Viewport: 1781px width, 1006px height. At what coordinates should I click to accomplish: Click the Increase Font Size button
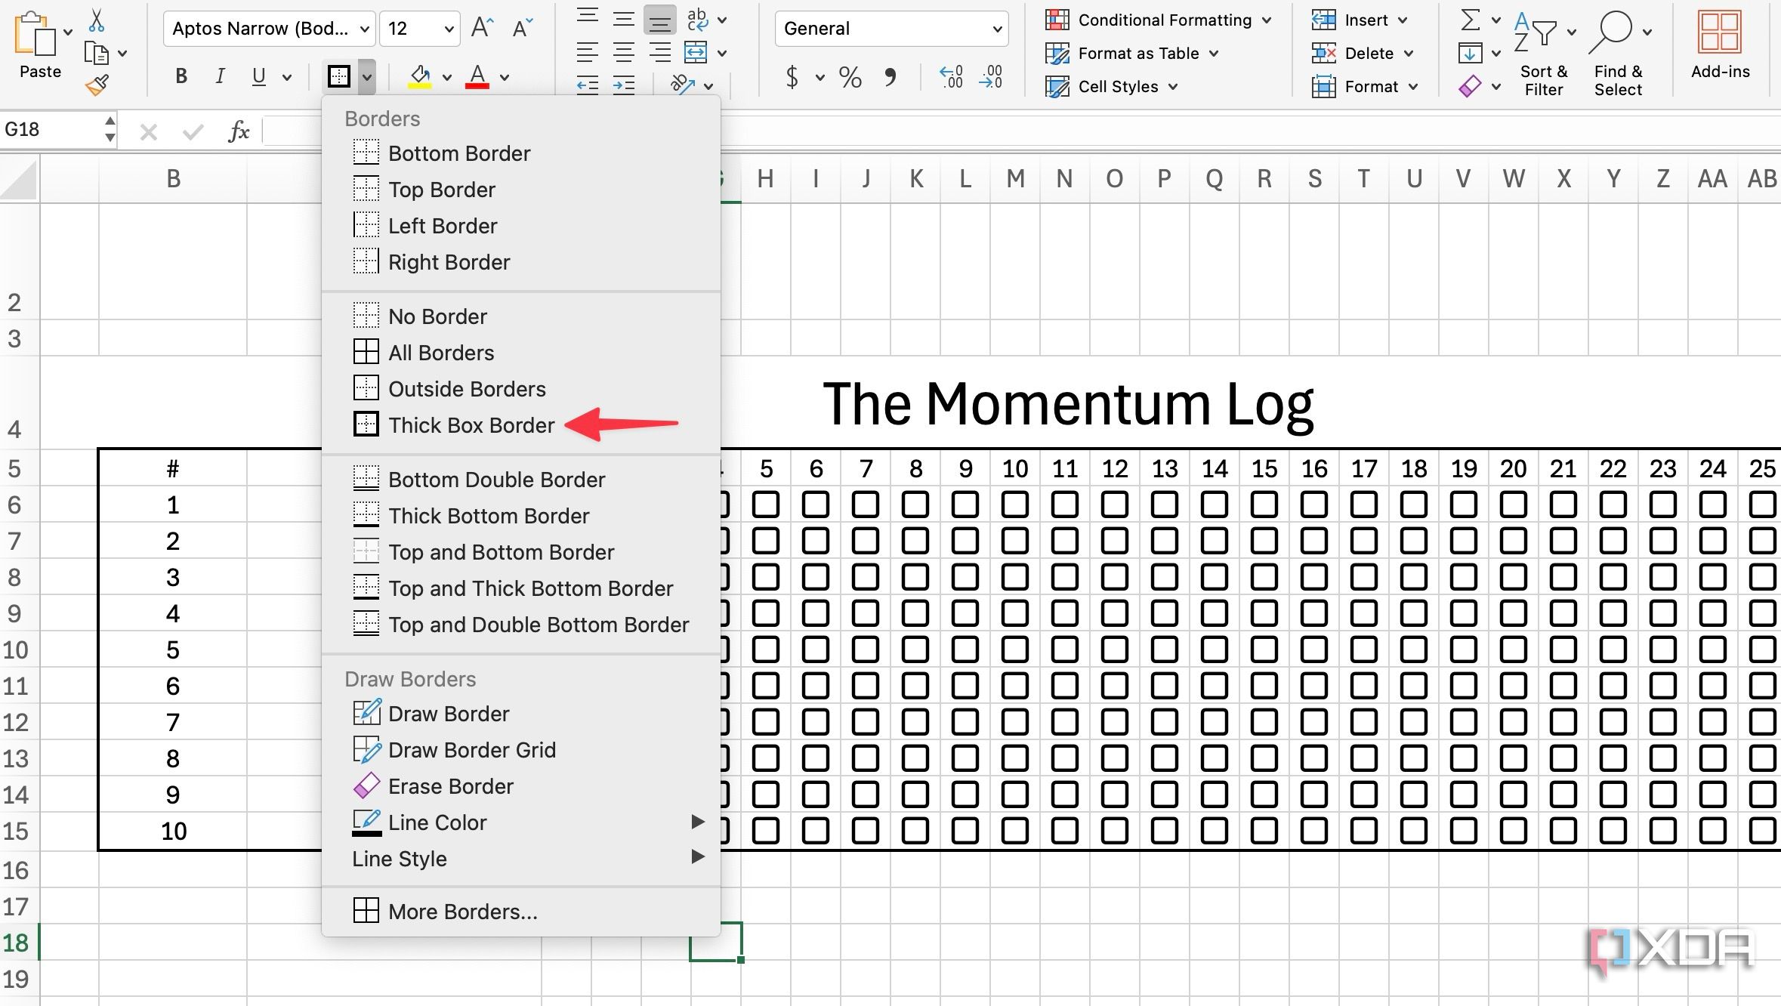pos(483,25)
